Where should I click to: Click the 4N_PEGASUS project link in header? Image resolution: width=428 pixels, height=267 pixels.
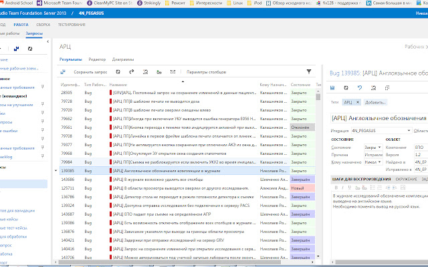[91, 13]
